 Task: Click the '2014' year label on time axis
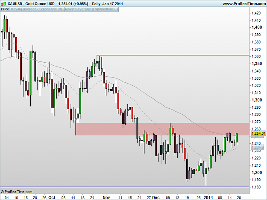pyautogui.click(x=208, y=197)
